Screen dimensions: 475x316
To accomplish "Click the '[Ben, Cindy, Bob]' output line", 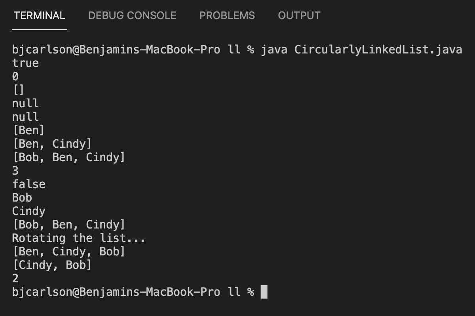I will point(68,251).
